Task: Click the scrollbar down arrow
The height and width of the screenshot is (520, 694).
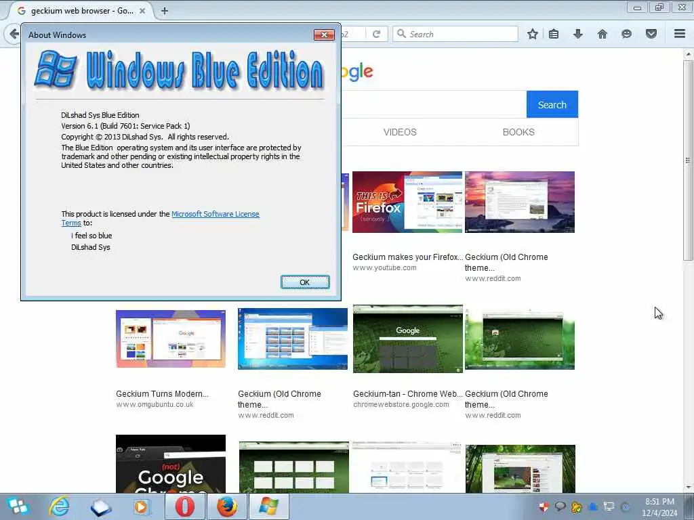Action: (x=688, y=487)
